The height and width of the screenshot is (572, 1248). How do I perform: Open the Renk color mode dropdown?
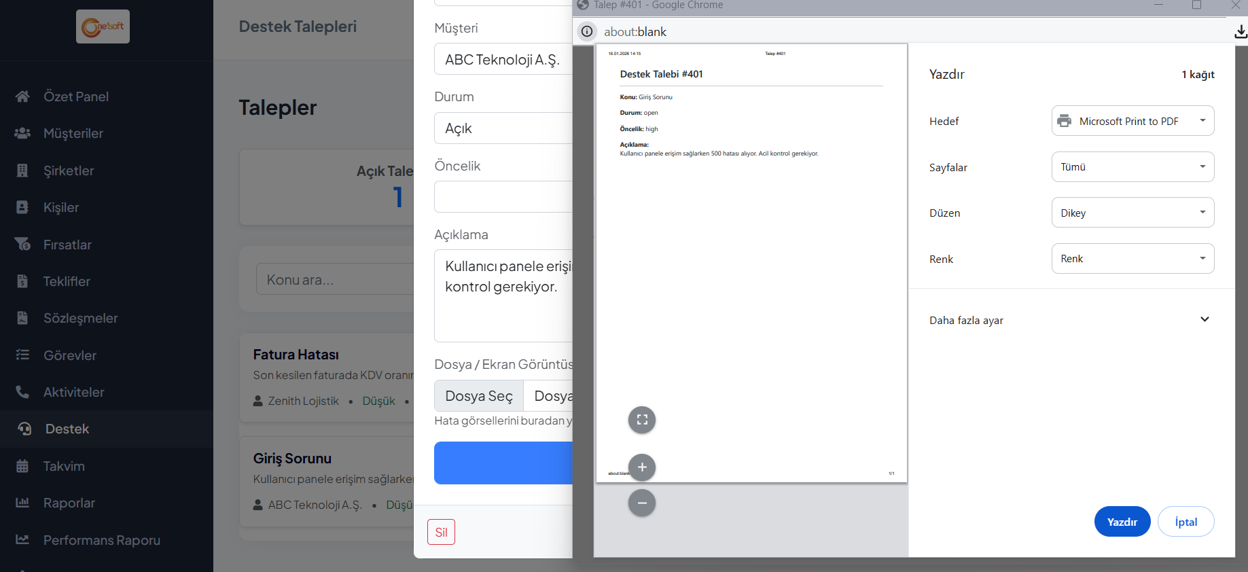[1132, 259]
